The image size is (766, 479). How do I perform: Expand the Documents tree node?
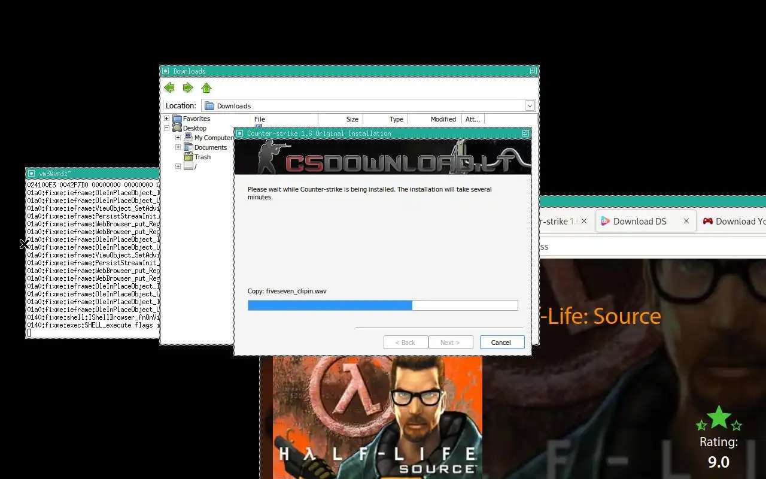click(178, 147)
